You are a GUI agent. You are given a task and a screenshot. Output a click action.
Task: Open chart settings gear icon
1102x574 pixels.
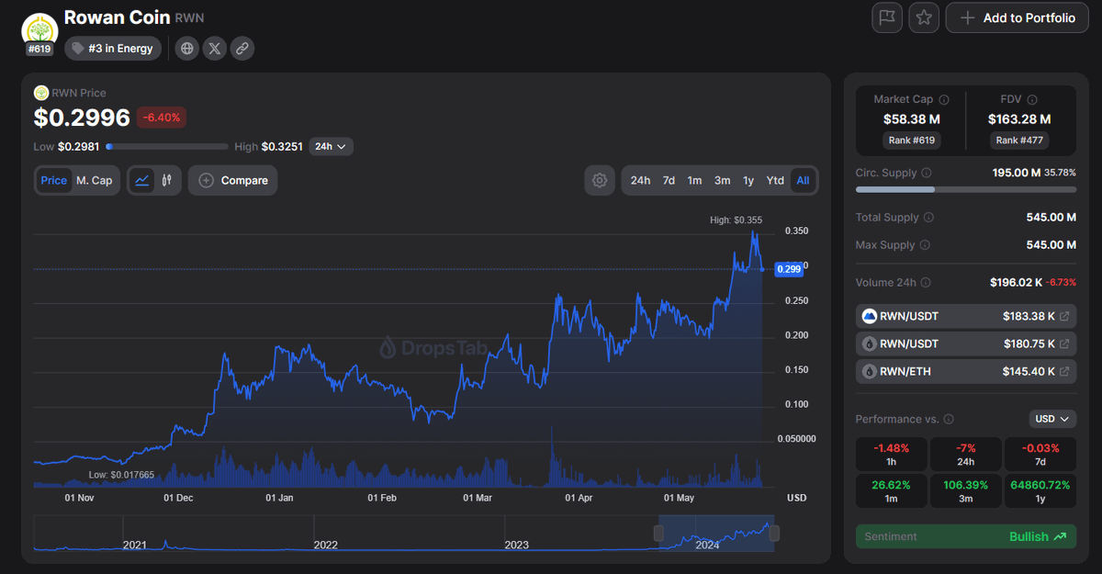pyautogui.click(x=600, y=180)
